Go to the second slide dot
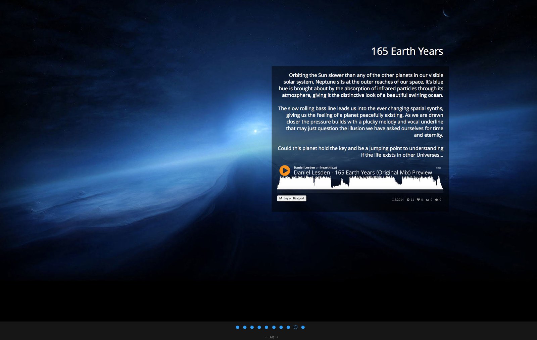The height and width of the screenshot is (340, 537). (245, 327)
